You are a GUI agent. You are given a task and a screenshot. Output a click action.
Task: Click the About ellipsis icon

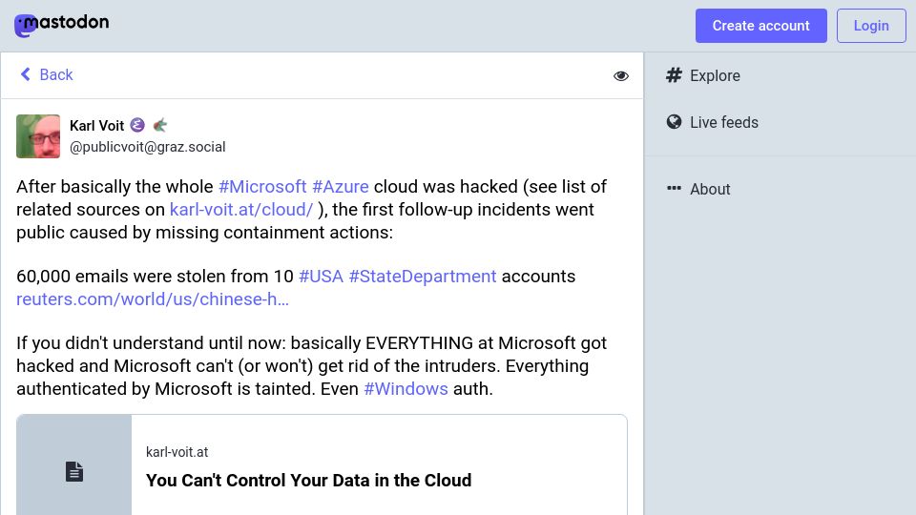coord(675,188)
